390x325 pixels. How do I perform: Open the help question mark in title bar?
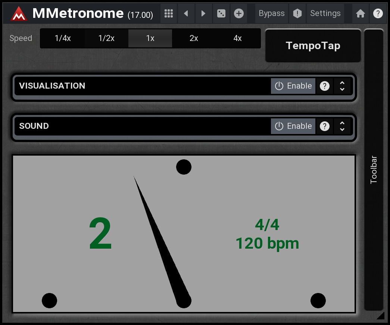378,14
